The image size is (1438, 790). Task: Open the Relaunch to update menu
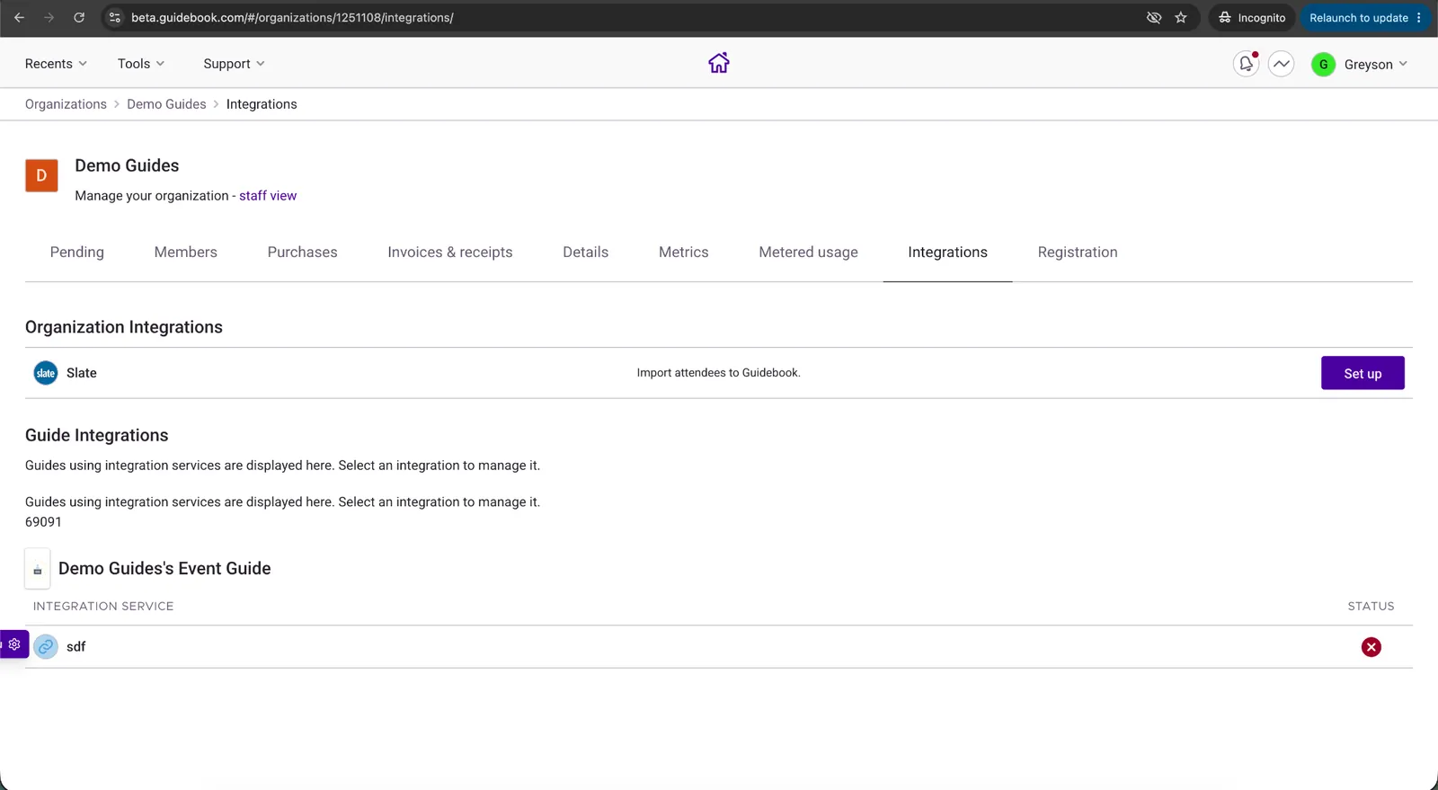click(1365, 17)
